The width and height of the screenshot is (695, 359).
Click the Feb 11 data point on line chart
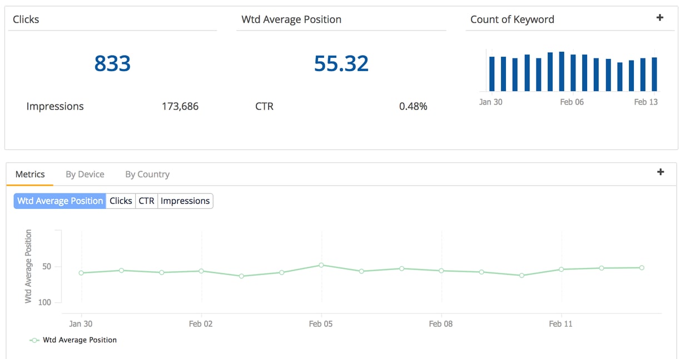[562, 269]
